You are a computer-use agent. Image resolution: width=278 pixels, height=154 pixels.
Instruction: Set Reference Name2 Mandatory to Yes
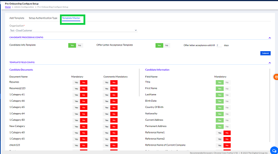[220, 139]
